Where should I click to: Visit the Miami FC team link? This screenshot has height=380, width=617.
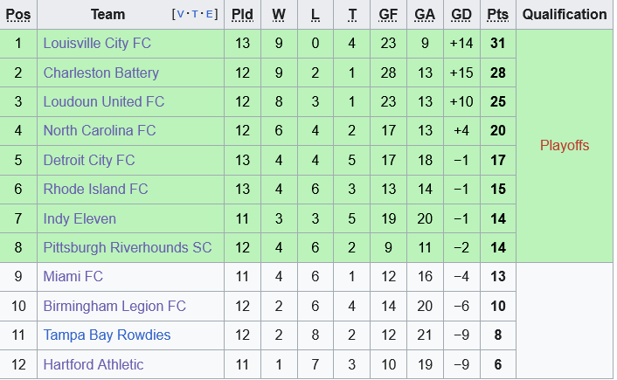pyautogui.click(x=73, y=276)
